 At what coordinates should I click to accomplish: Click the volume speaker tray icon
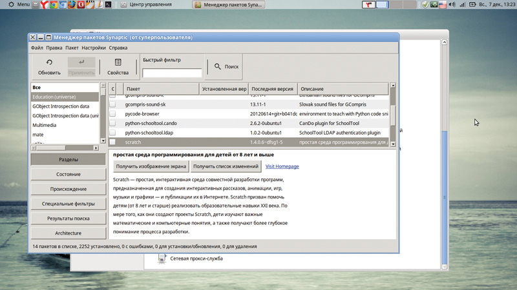point(452,5)
